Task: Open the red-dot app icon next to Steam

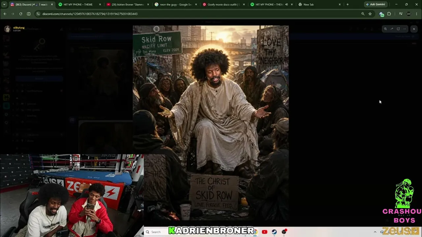Action: pyautogui.click(x=284, y=232)
